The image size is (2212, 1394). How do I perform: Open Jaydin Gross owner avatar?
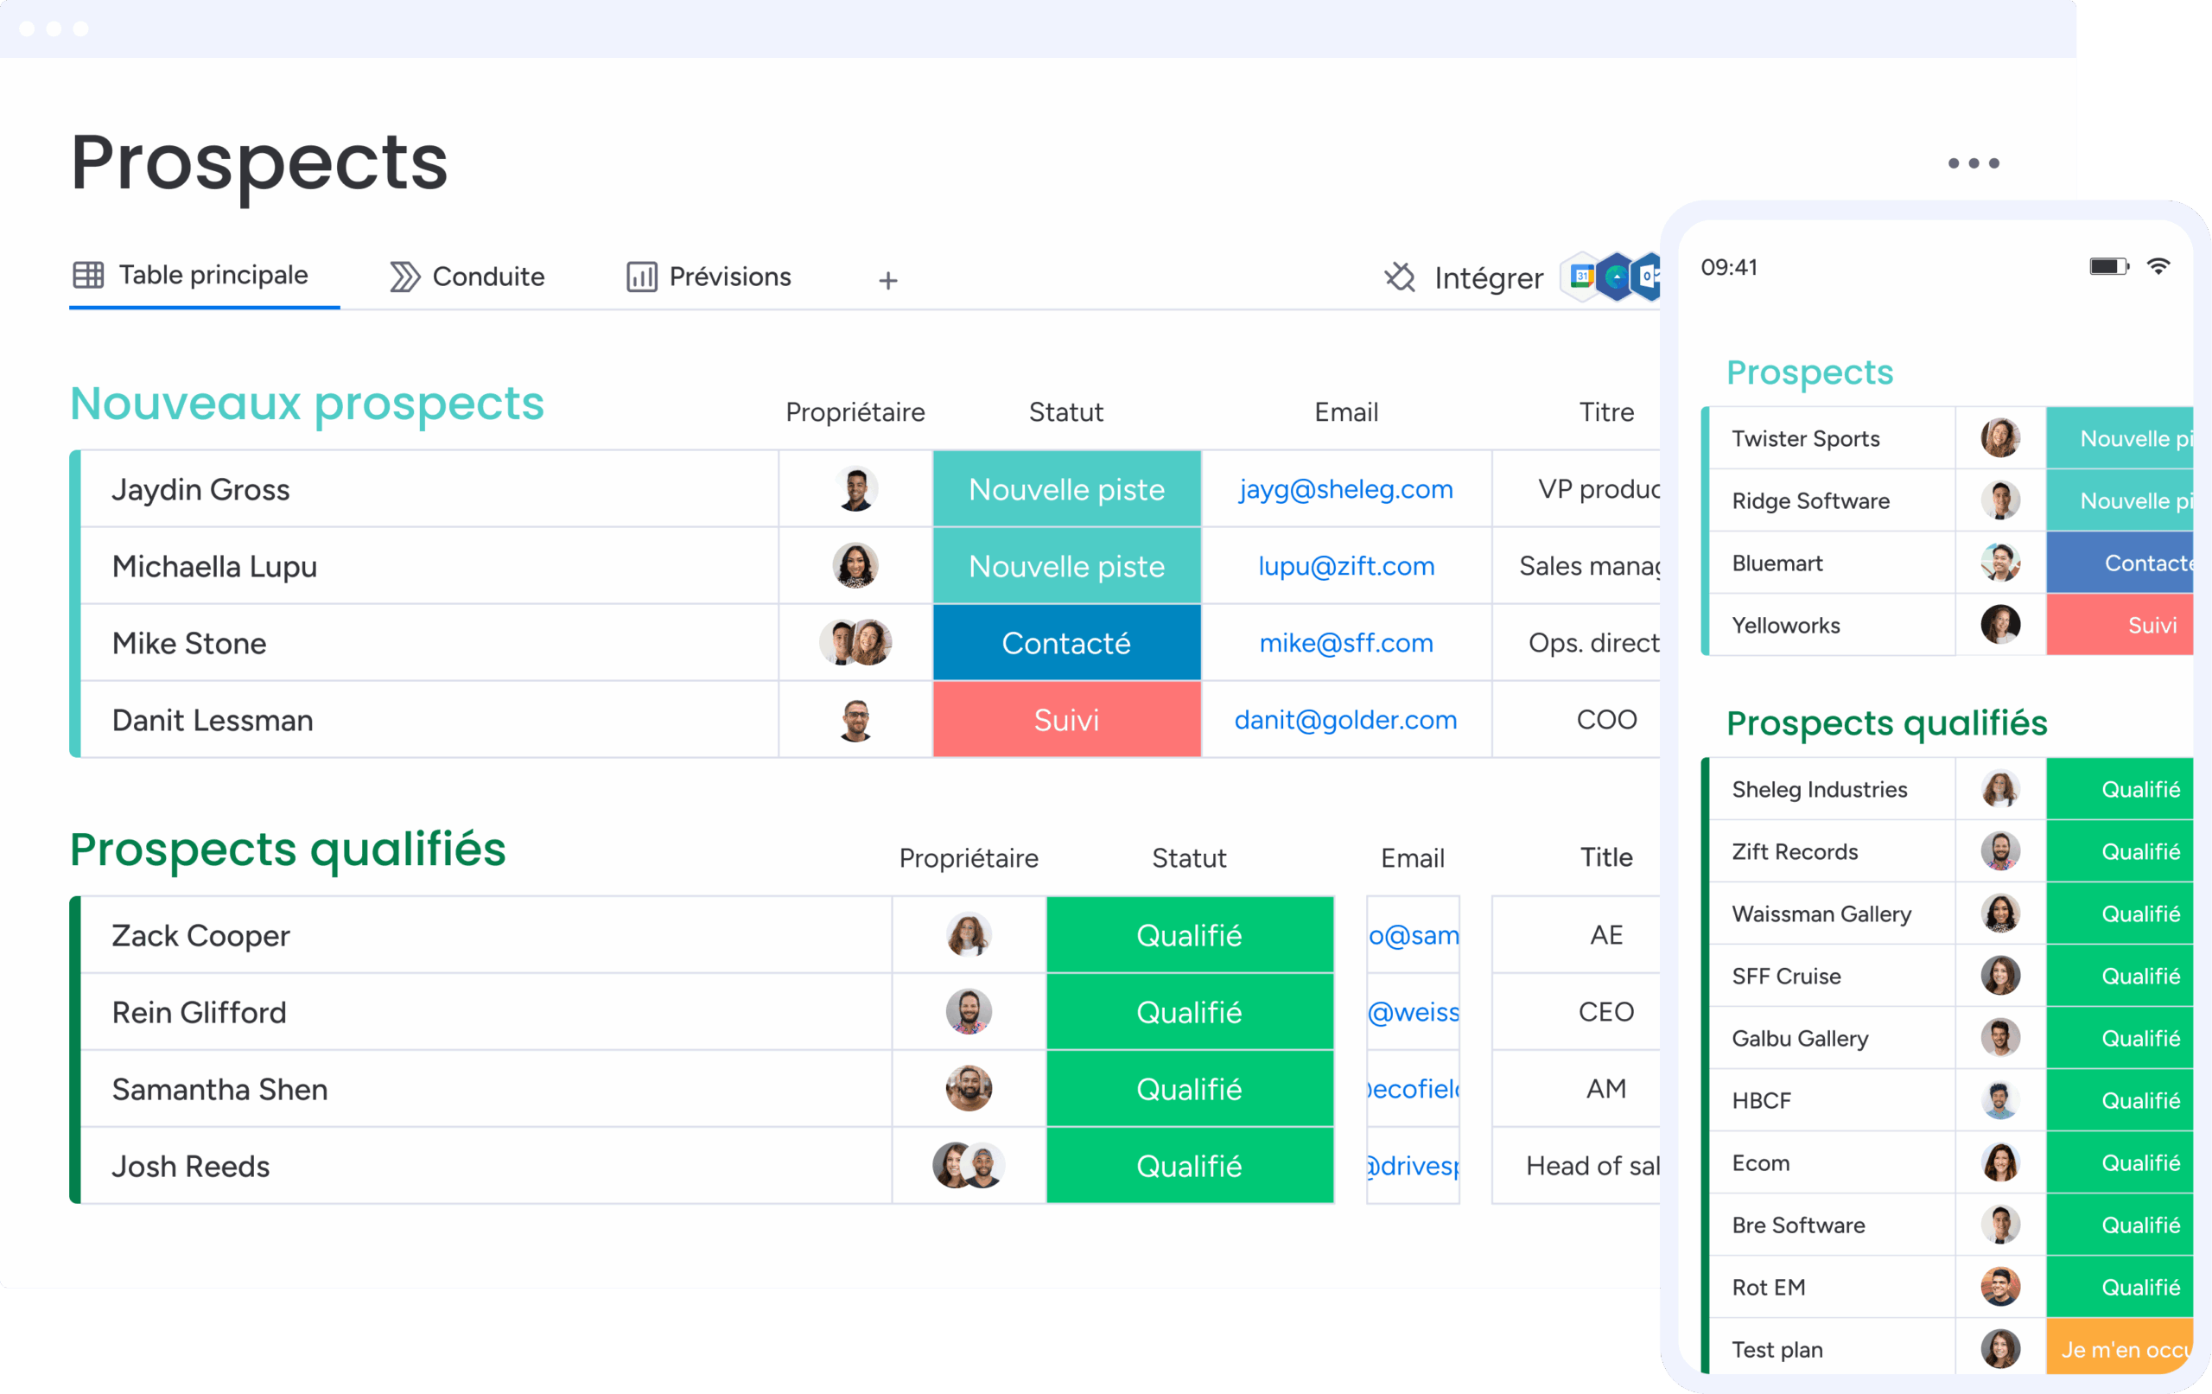point(855,489)
